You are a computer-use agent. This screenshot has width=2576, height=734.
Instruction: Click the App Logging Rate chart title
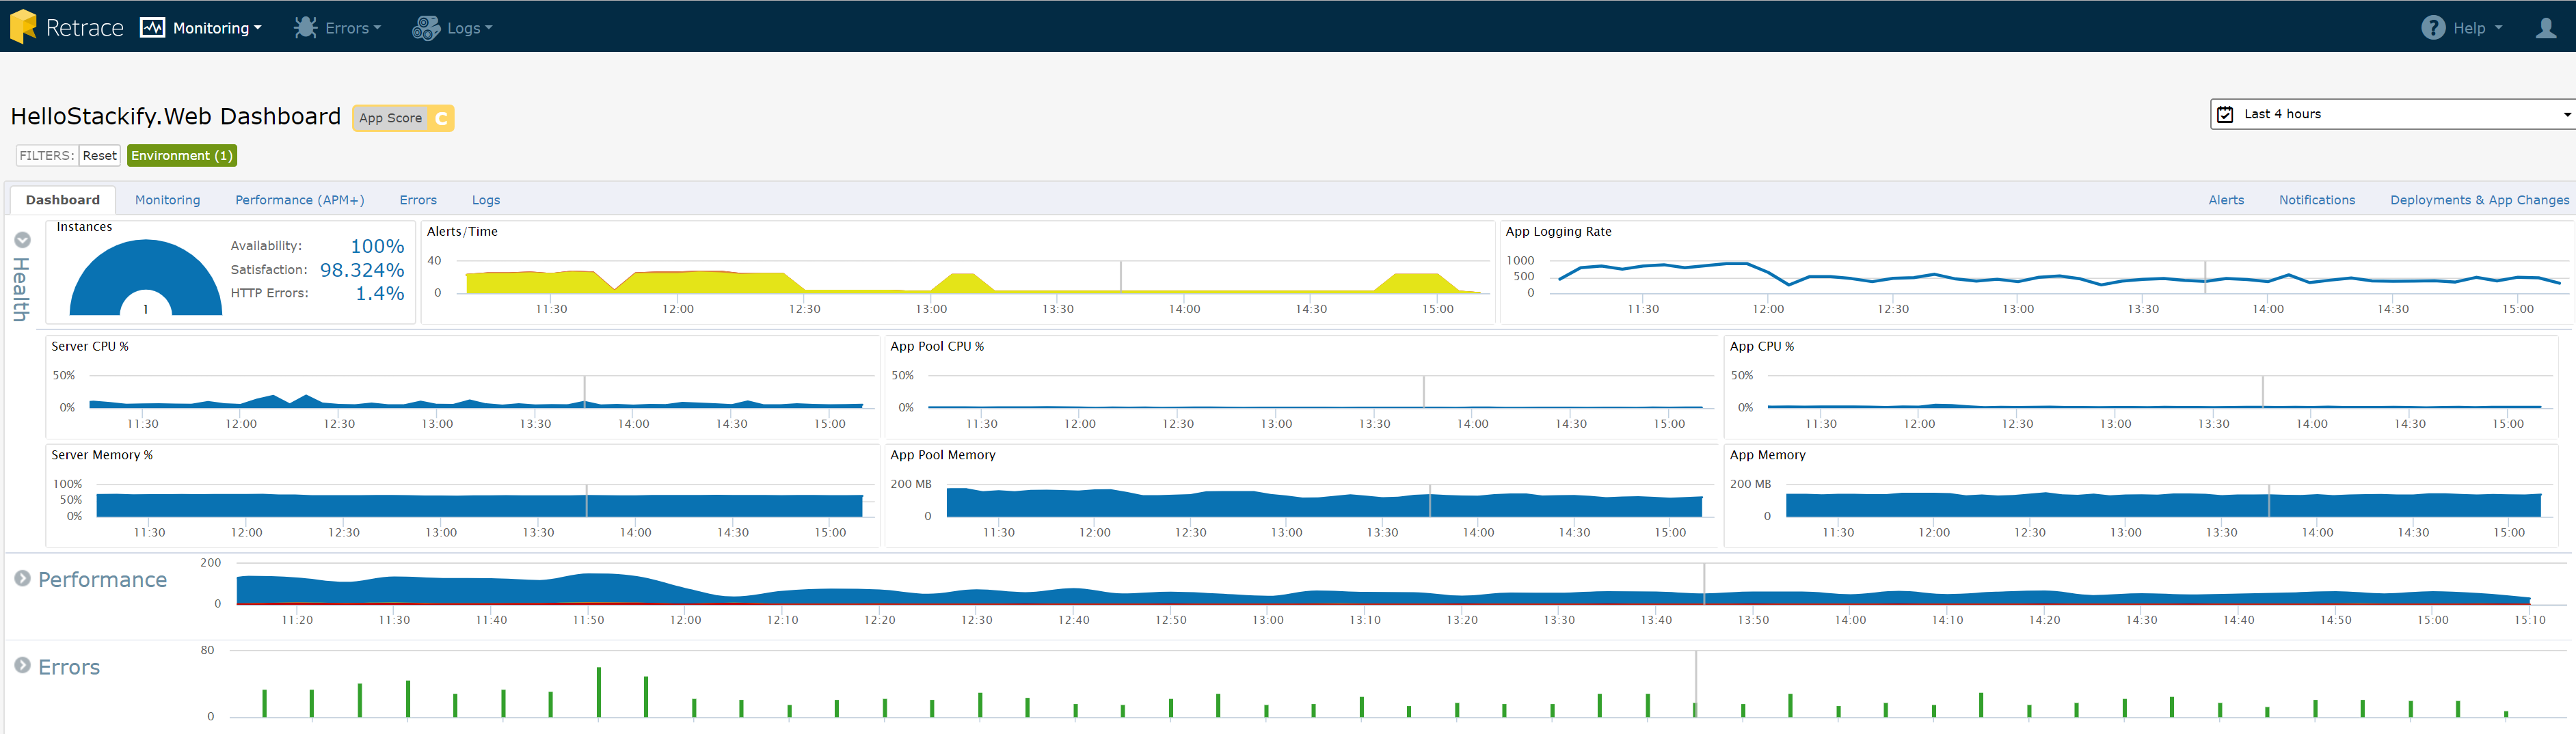tap(1558, 232)
